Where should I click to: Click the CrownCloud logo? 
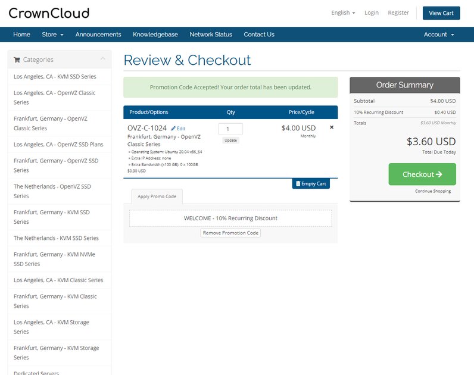[x=49, y=13]
